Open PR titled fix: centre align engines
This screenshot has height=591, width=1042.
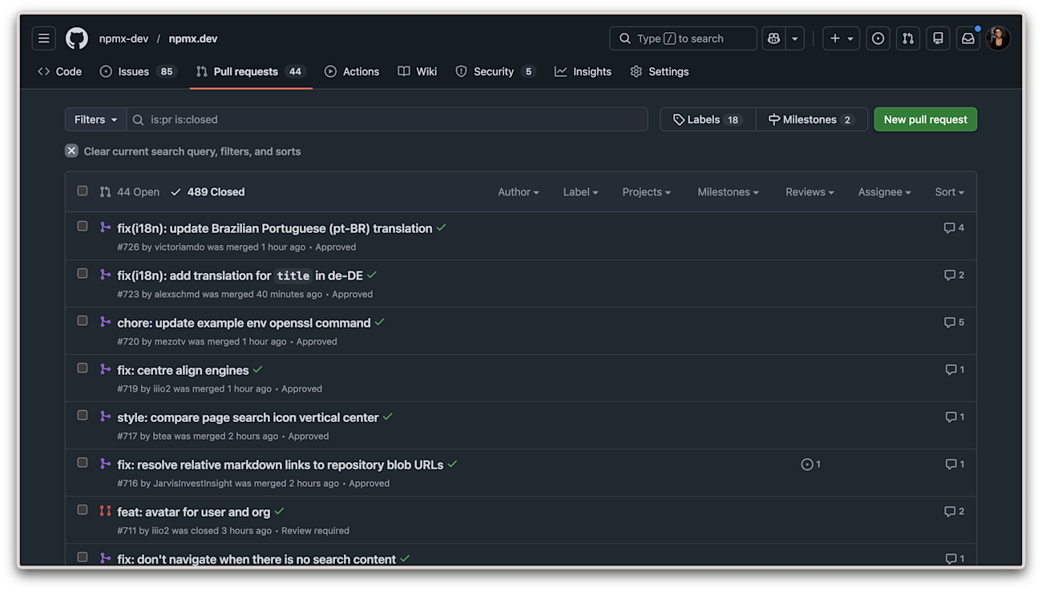183,370
